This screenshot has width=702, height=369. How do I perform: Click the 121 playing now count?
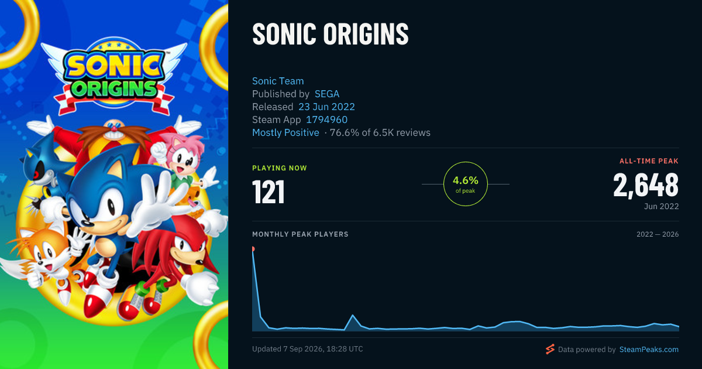point(269,192)
